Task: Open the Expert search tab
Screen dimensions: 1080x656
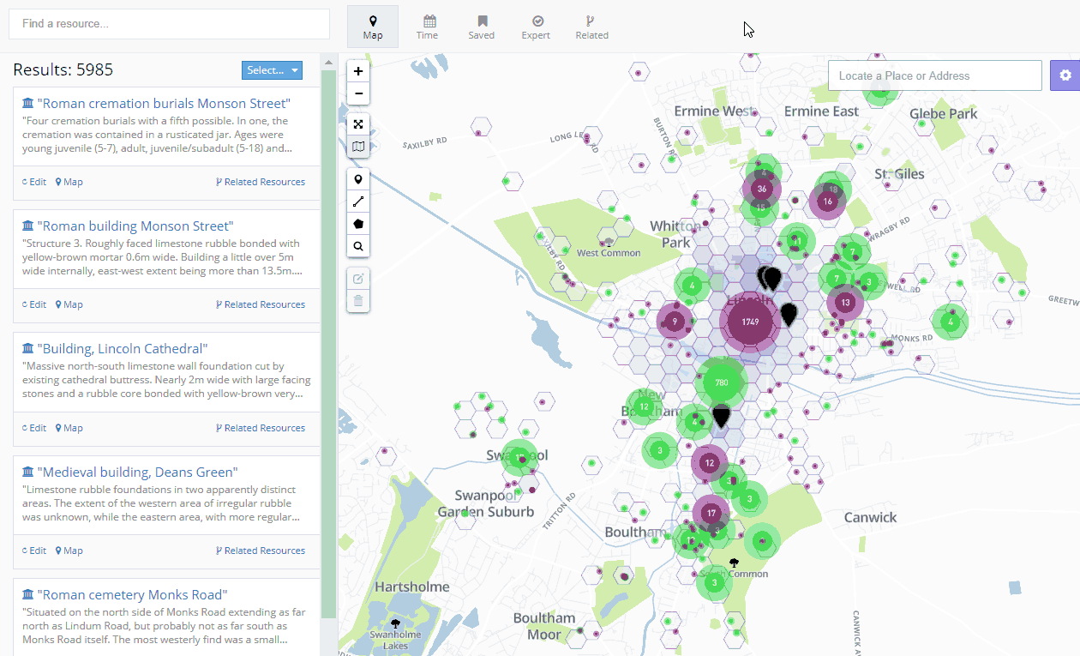Action: coord(536,27)
